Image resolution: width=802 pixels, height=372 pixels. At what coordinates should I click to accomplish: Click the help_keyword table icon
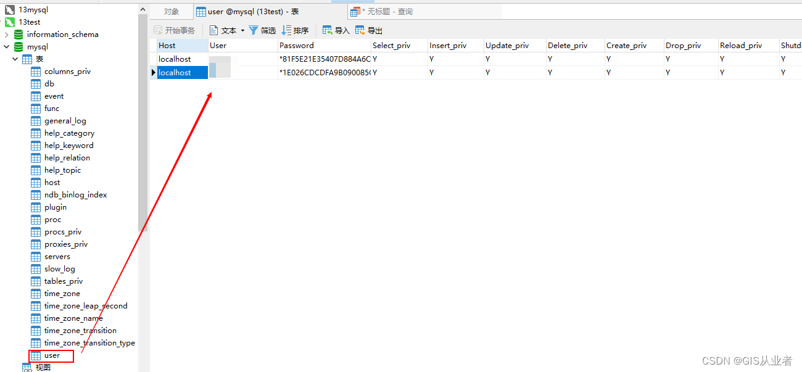pyautogui.click(x=36, y=146)
